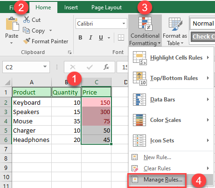Image resolution: width=215 pixels, height=188 pixels.
Task: Select the Check Cell style
Action: coord(203,37)
